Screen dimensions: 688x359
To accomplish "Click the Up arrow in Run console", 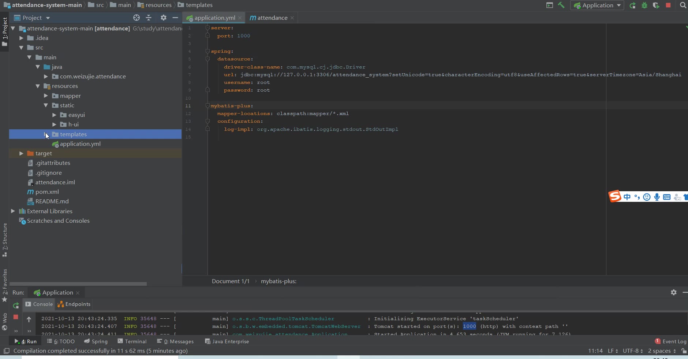I will tap(29, 319).
